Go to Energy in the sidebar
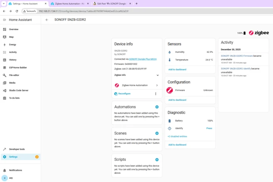Image resolution: width=273 pixels, height=182 pixels. pyautogui.click(x=13, y=45)
